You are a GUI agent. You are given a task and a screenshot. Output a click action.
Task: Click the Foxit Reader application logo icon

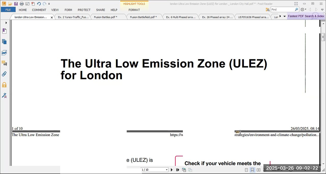[4, 4]
